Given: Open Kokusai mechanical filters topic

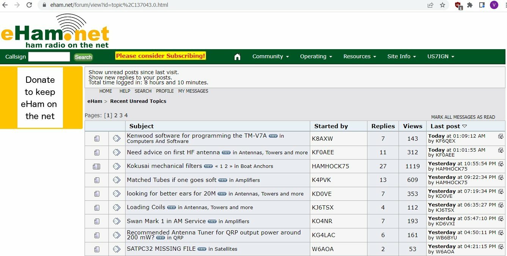Looking at the screenshot, I should 164,166.
